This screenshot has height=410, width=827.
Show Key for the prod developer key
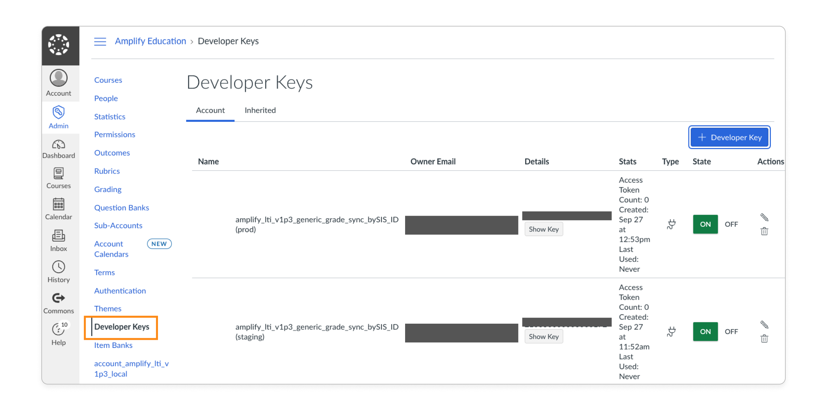[x=544, y=229]
